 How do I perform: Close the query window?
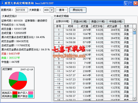point(136,3)
